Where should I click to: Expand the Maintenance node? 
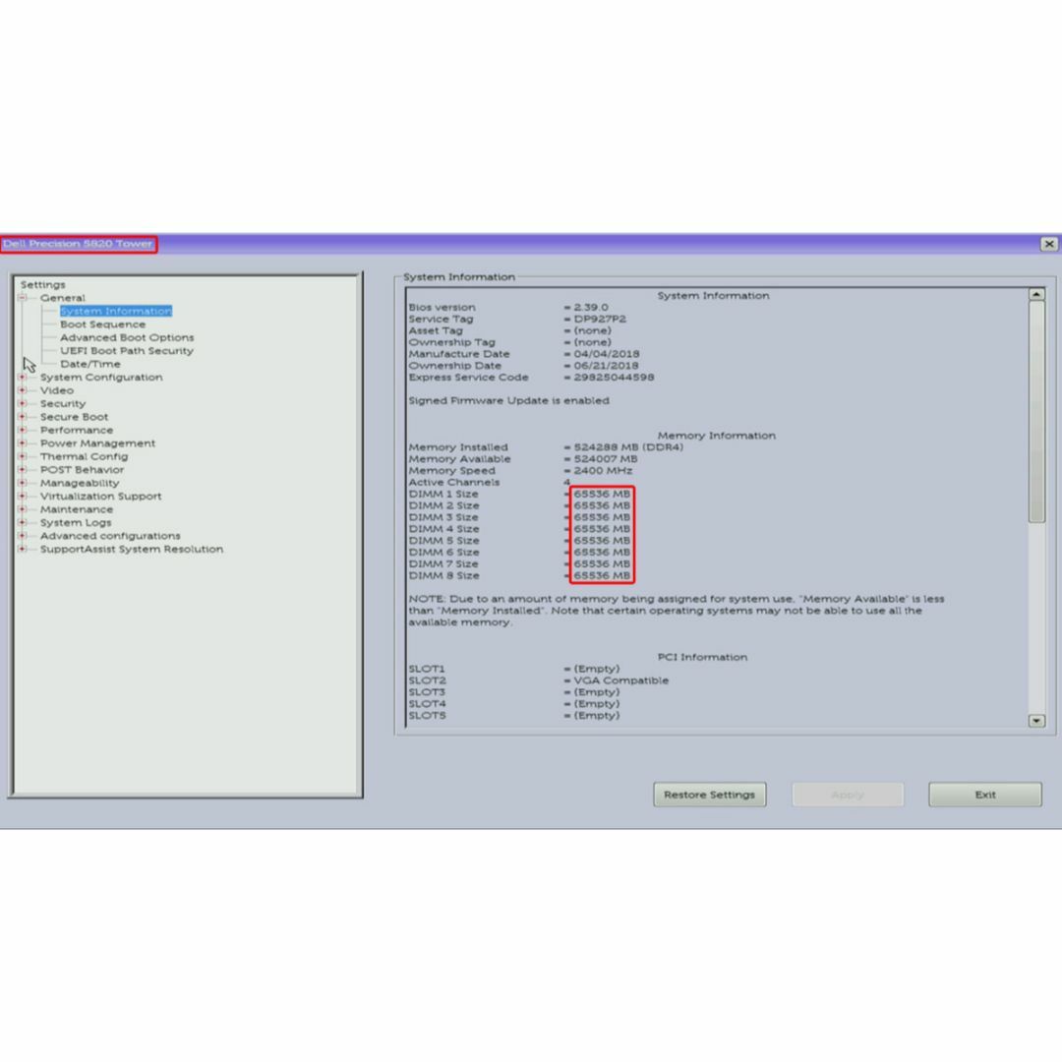tap(23, 509)
